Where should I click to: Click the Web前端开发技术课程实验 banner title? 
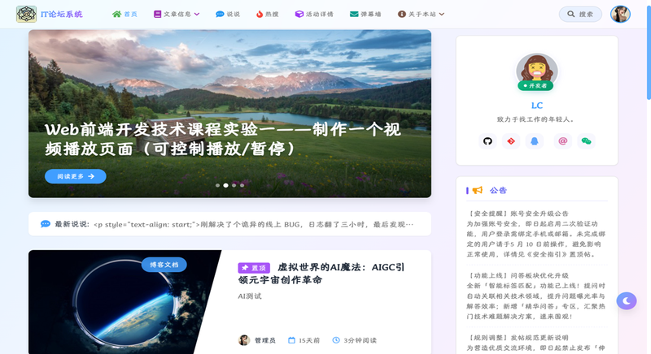click(x=223, y=139)
